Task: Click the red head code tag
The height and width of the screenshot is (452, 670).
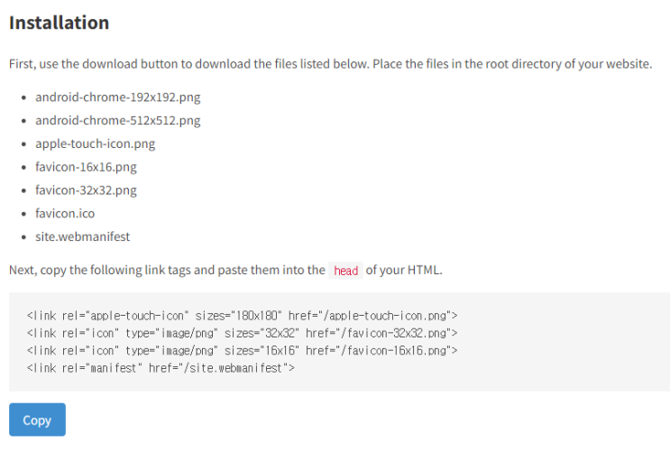Action: [345, 271]
